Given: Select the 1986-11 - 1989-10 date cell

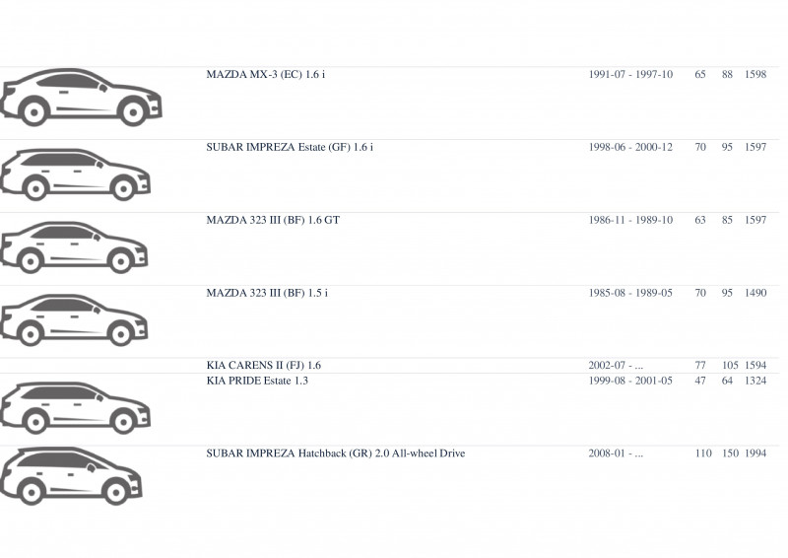Looking at the screenshot, I should [x=630, y=221].
